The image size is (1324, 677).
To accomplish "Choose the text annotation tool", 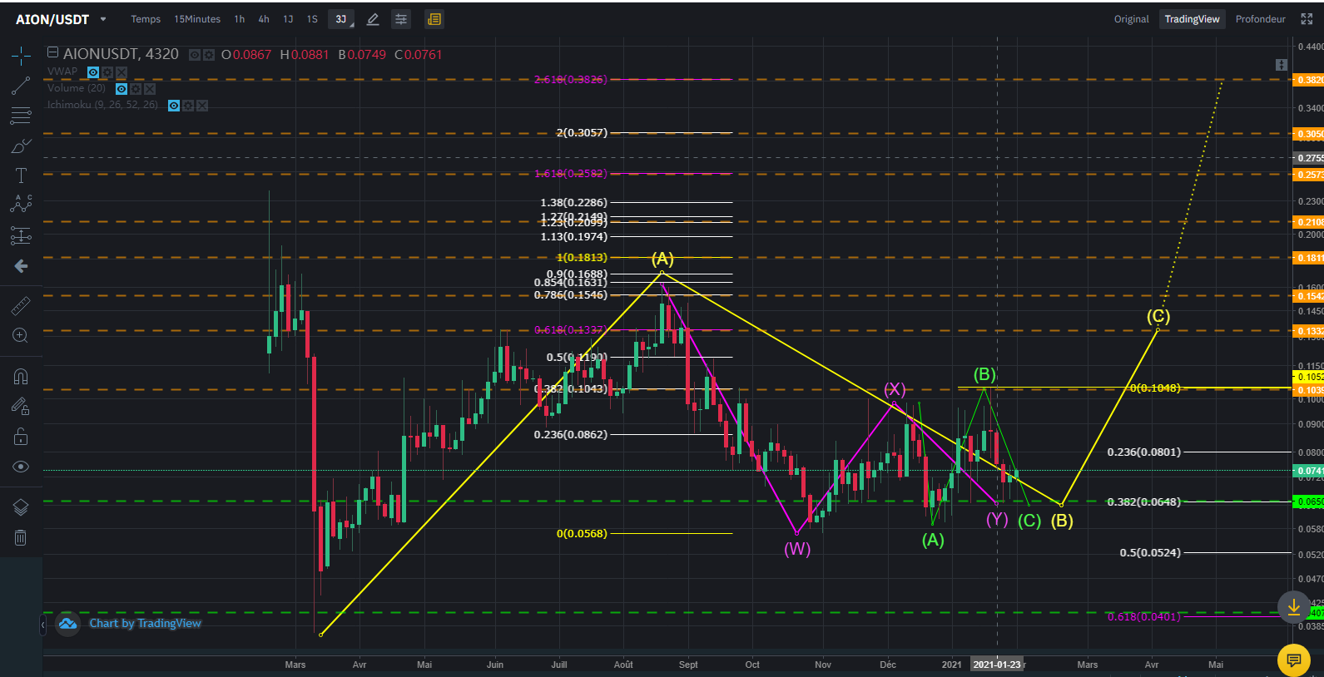I will point(21,175).
